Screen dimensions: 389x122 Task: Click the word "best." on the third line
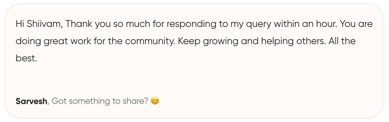26,58
